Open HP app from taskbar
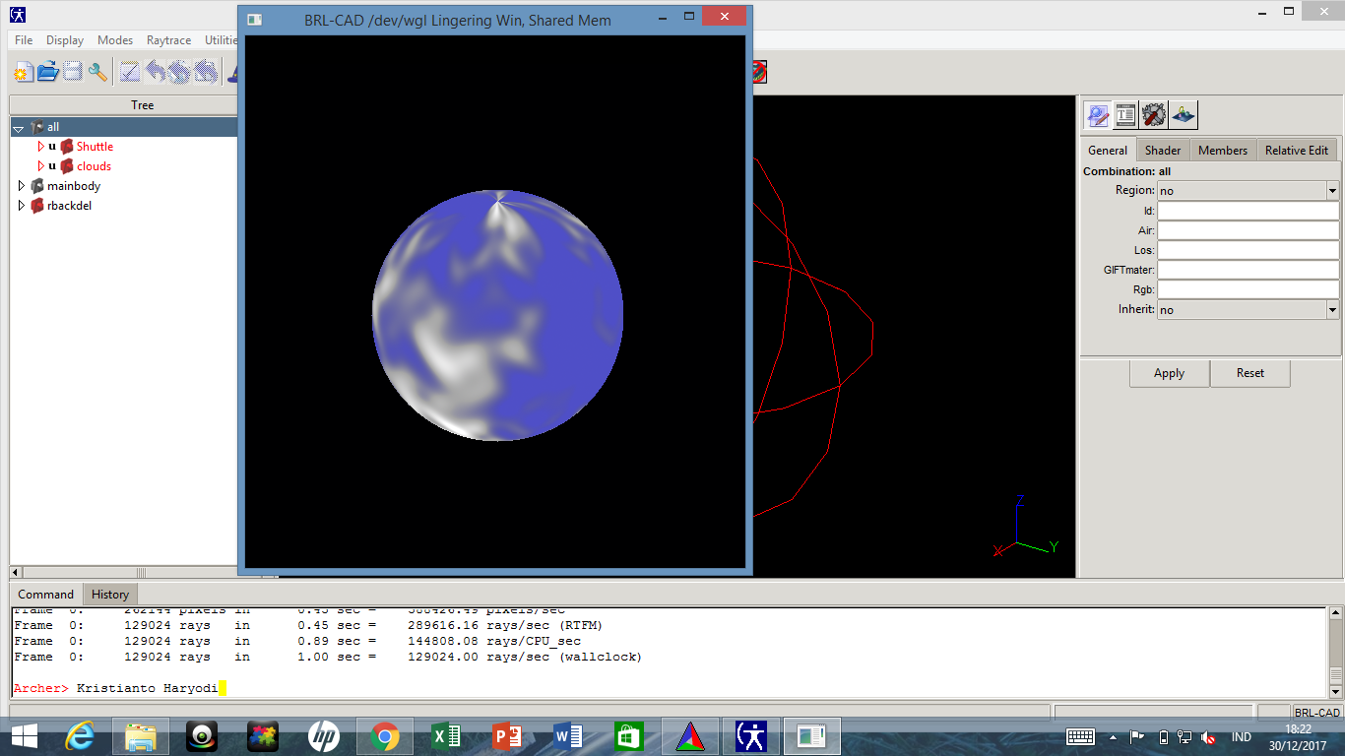 click(x=324, y=736)
